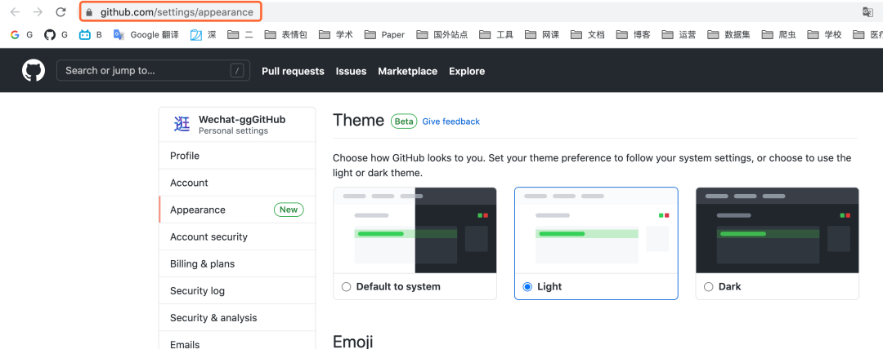Click the Light theme preview image
The image size is (883, 349).
[596, 231]
